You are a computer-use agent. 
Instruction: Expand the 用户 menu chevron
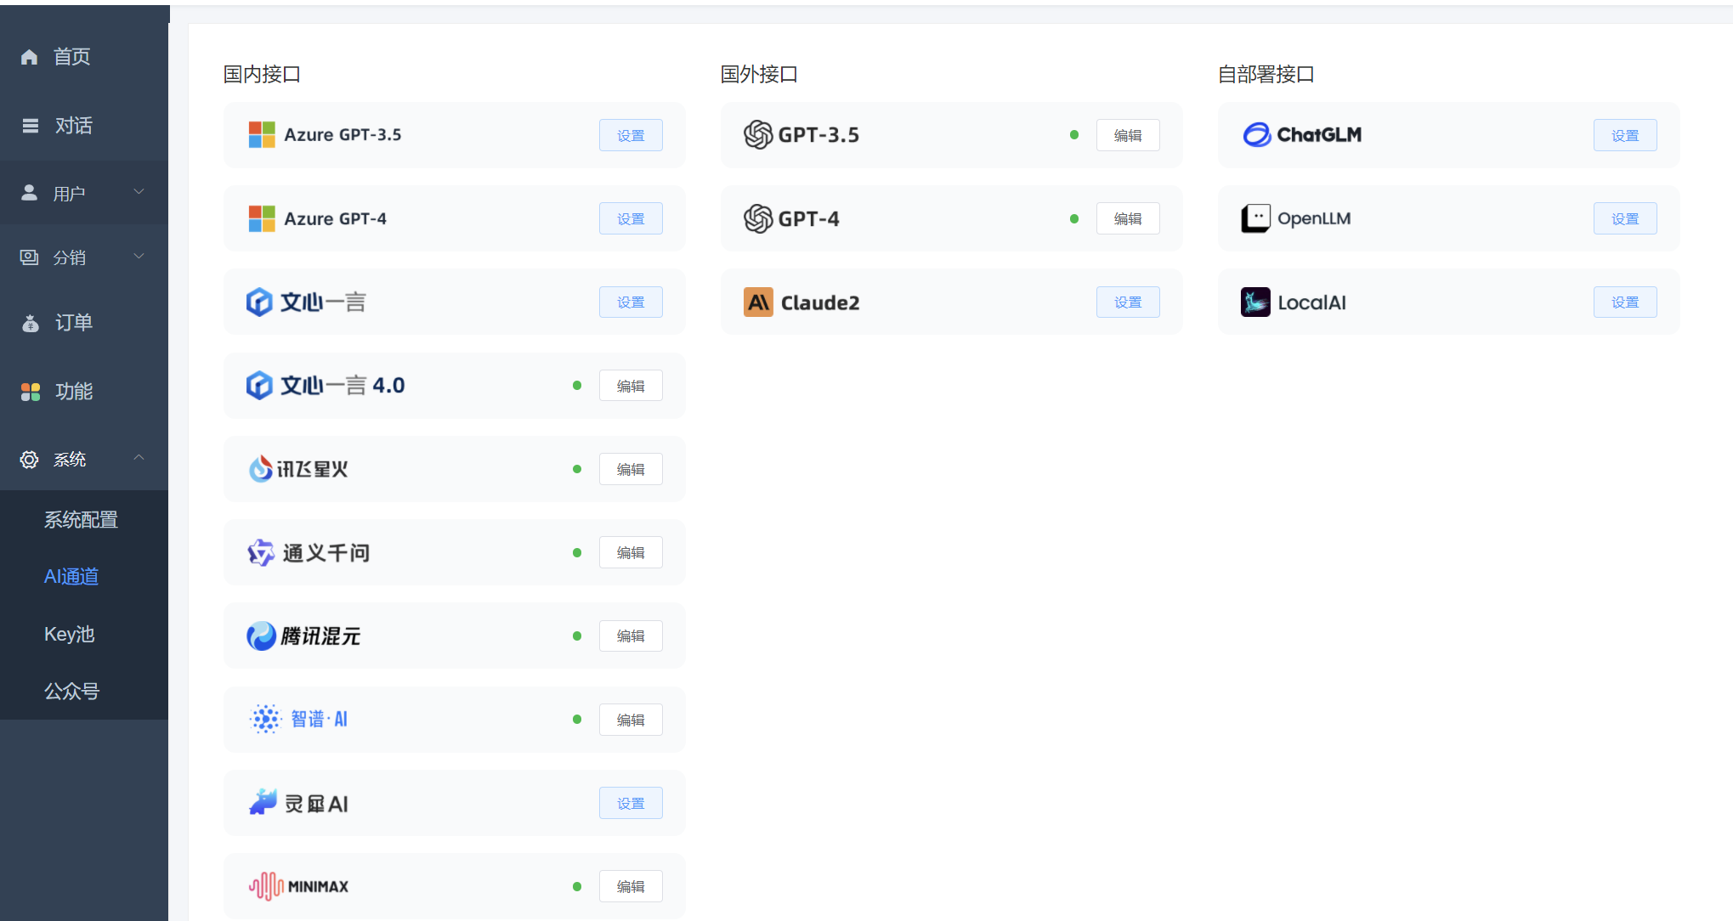point(139,191)
